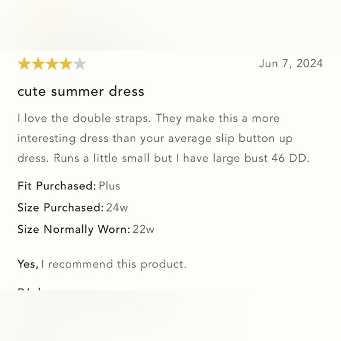Click the review date Jun 7, 2024
This screenshot has height=341, width=341.
tap(291, 63)
